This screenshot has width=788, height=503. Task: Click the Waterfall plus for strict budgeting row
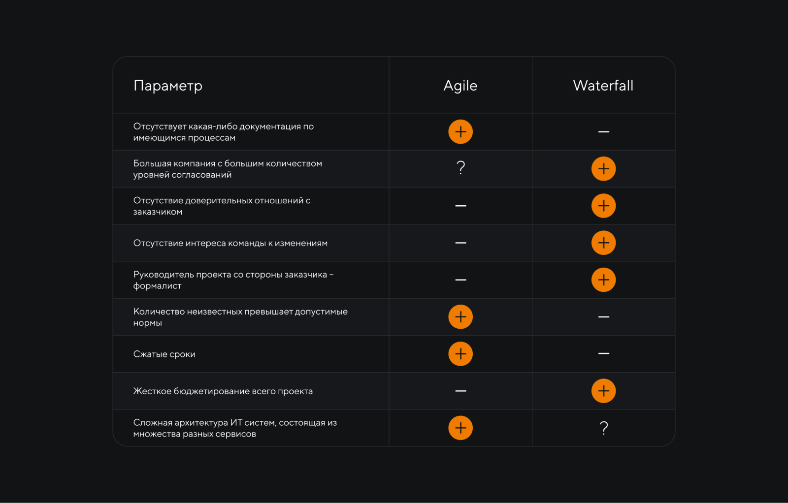click(603, 391)
